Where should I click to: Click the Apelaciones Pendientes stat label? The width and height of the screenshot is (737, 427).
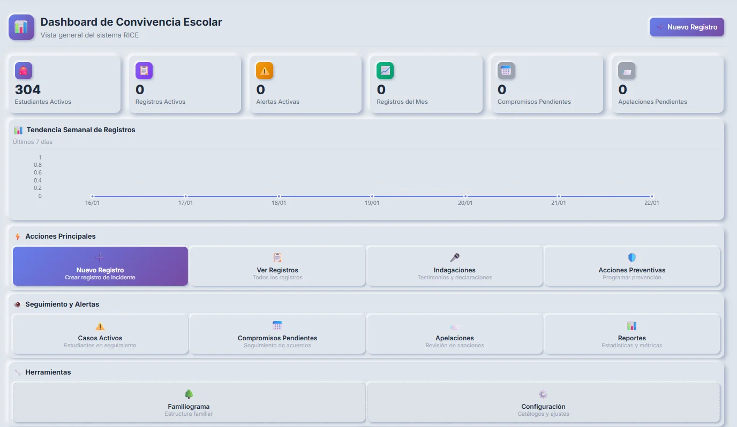(x=652, y=102)
